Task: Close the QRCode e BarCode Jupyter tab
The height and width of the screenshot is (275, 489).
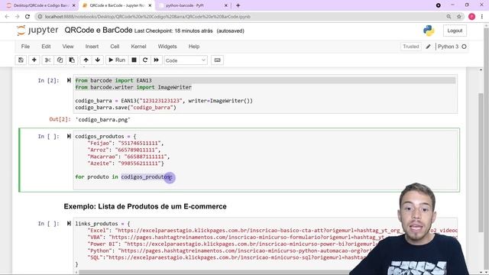Action: click(150, 5)
